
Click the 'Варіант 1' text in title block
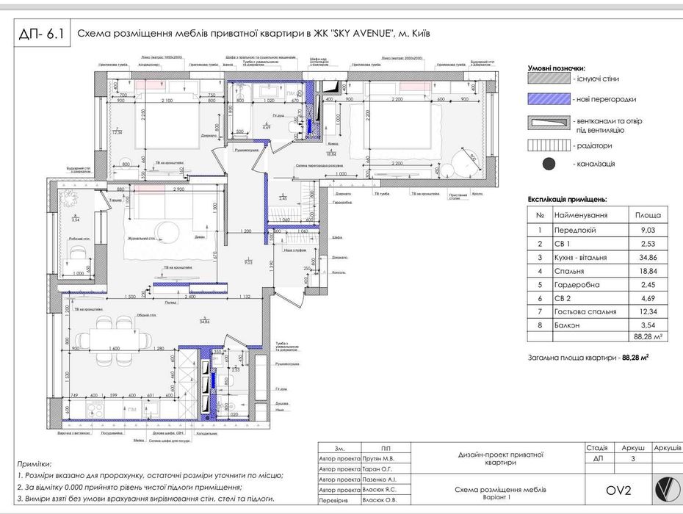click(x=496, y=497)
